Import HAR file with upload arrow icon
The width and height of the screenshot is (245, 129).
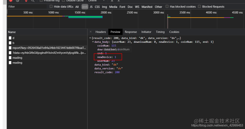(x=112, y=1)
